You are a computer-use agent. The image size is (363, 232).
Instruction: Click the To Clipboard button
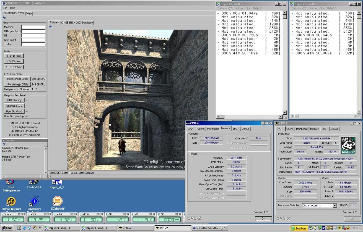(x=14, y=61)
